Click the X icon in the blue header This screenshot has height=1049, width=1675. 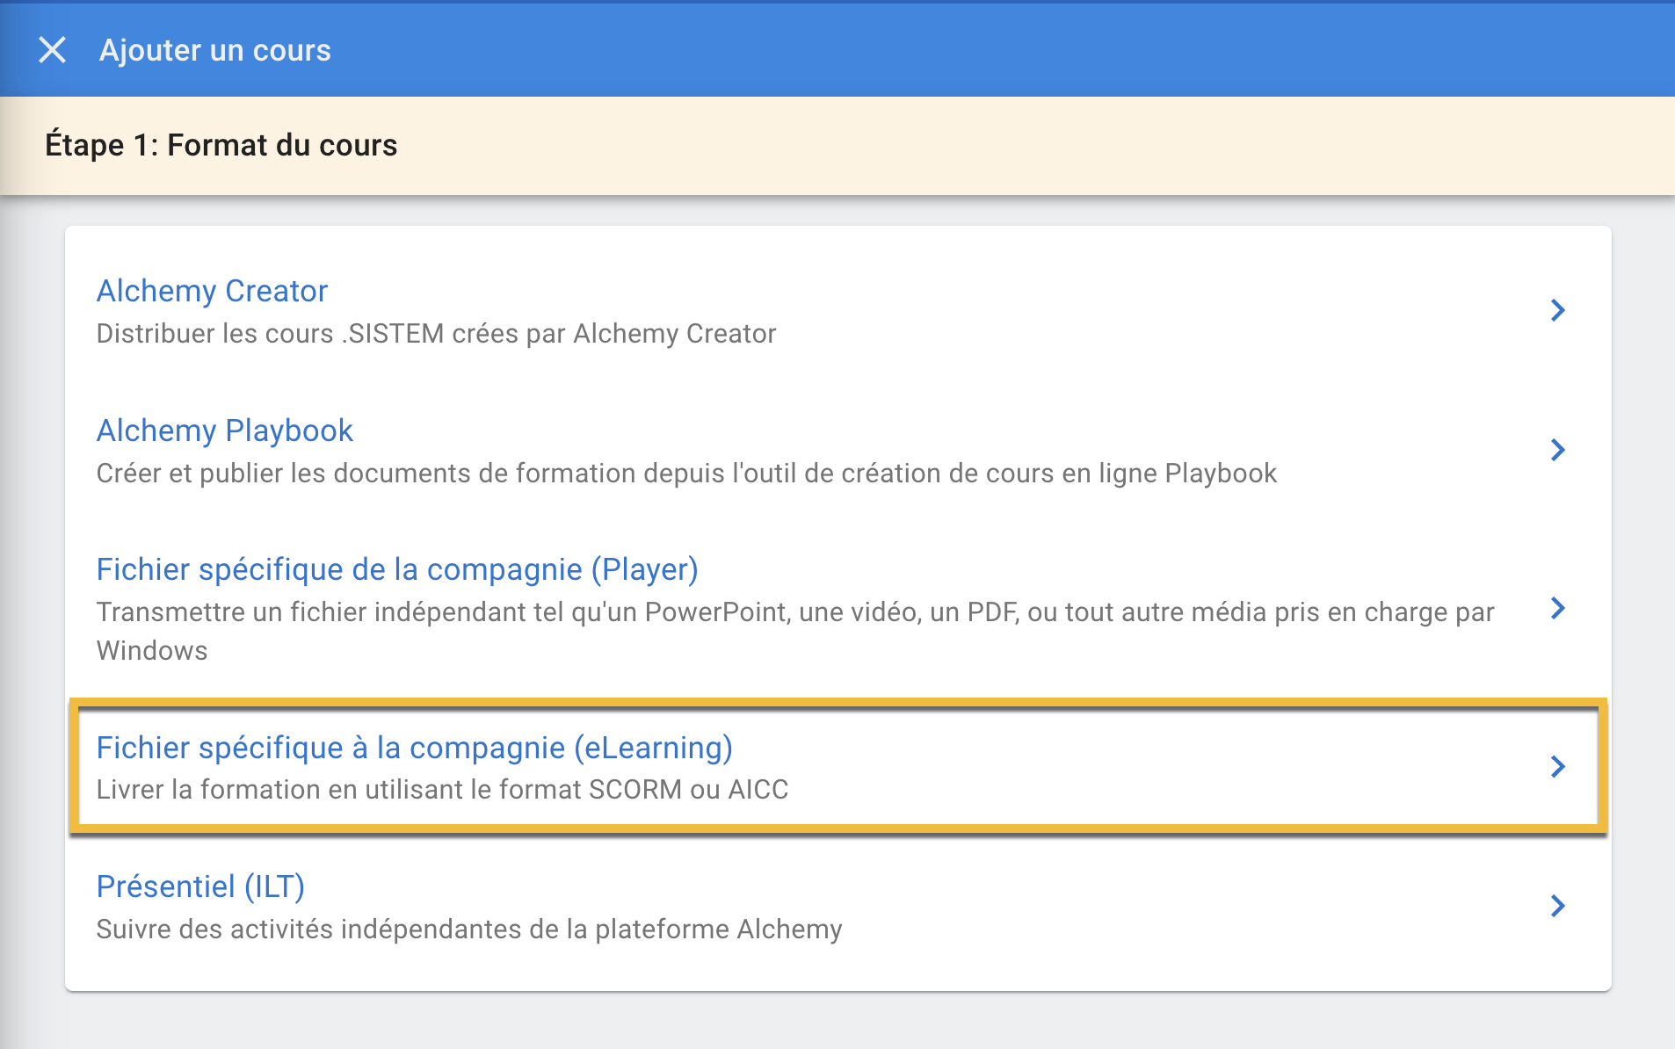click(53, 49)
